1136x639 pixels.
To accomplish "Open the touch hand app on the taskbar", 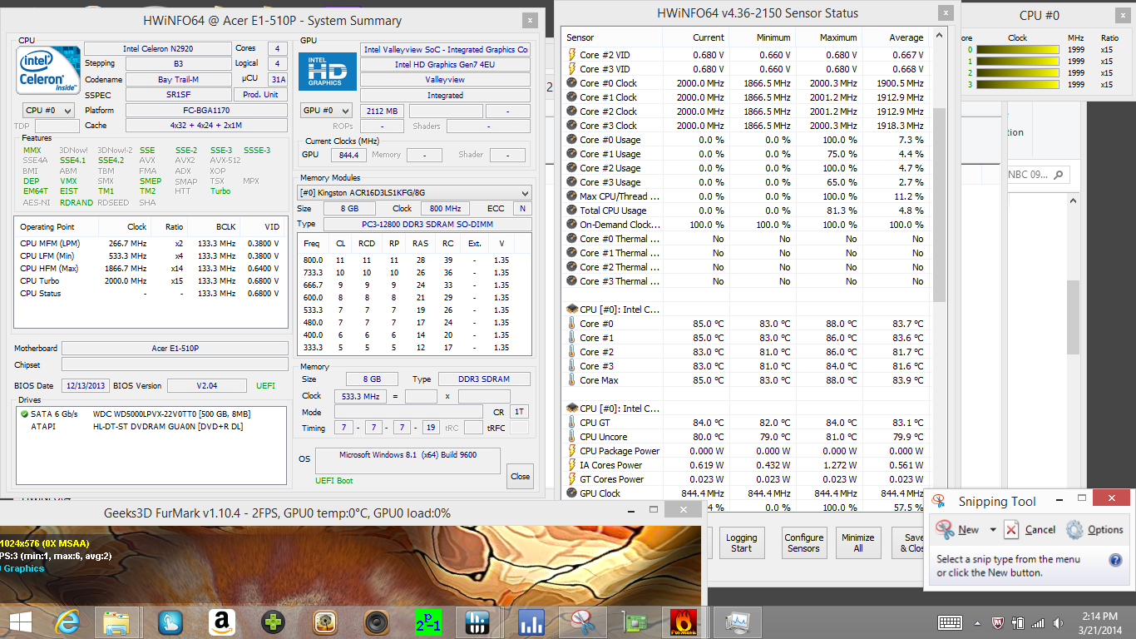I will (170, 622).
